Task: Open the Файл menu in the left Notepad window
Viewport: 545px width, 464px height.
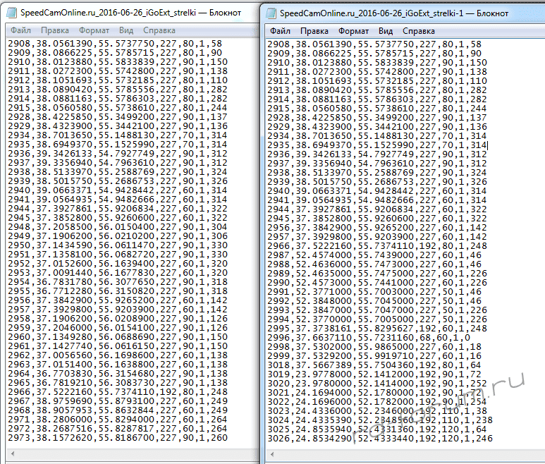Action: (20, 31)
